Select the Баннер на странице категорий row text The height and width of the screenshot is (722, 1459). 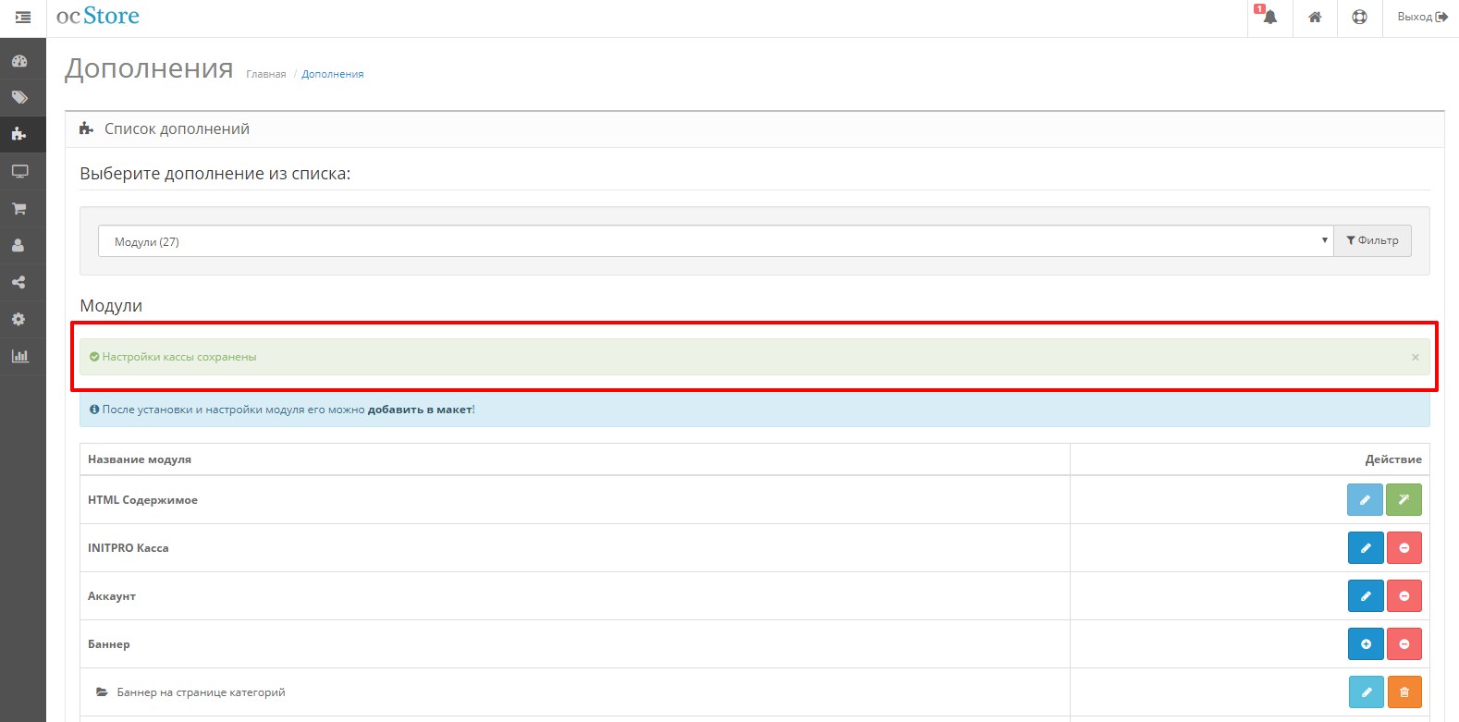201,692
